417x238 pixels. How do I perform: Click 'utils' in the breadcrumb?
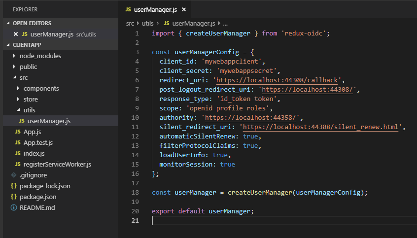[x=147, y=24]
